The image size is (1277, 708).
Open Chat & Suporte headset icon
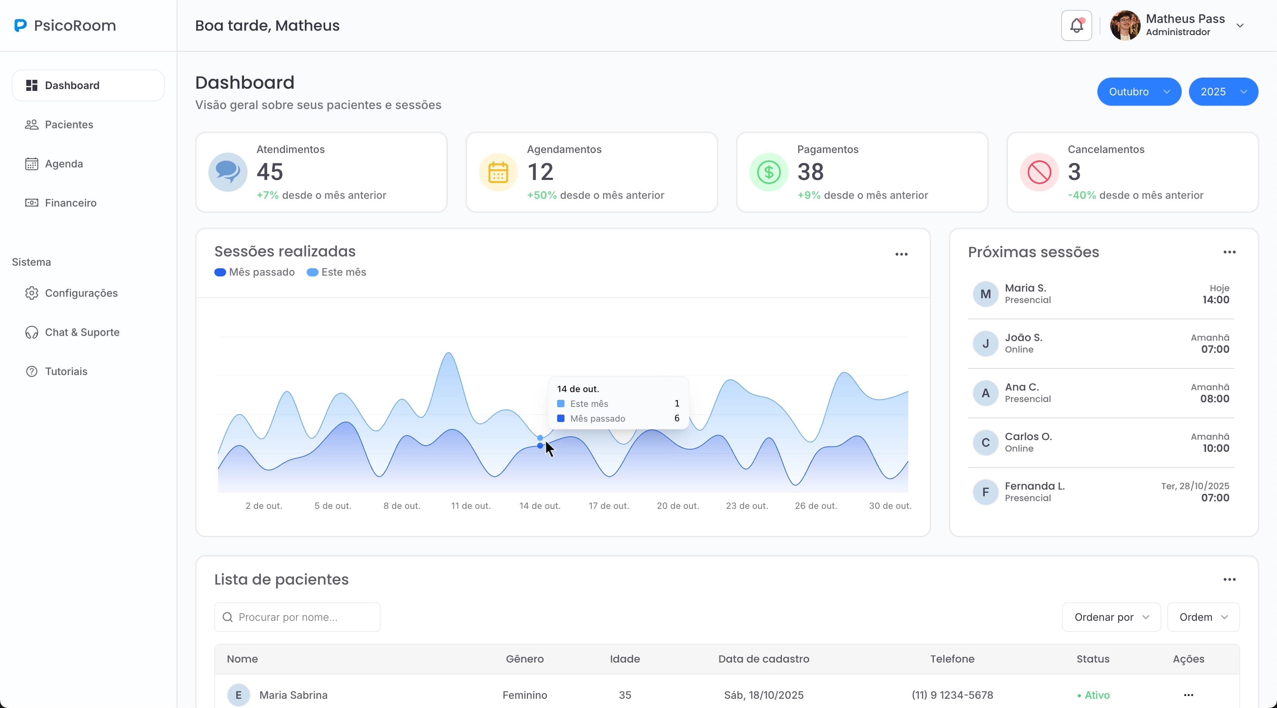[x=31, y=332]
